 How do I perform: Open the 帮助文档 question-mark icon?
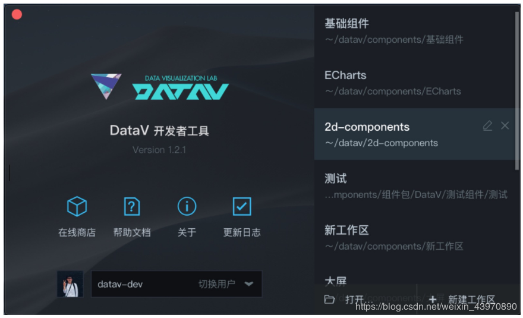[132, 206]
